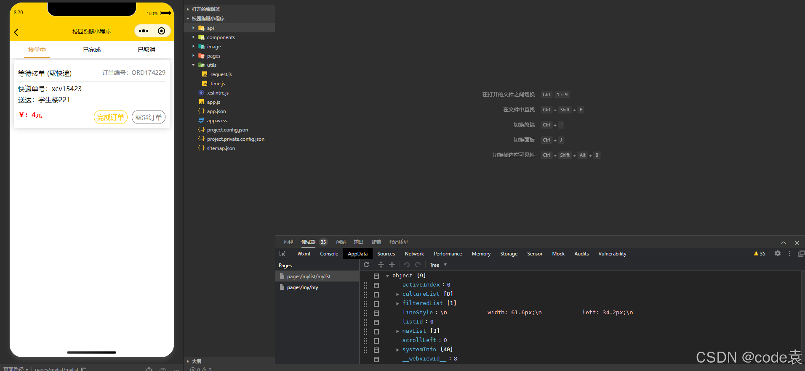The image size is (805, 371).
Task: Click the action box on the activeIndex row
Action: click(x=376, y=285)
